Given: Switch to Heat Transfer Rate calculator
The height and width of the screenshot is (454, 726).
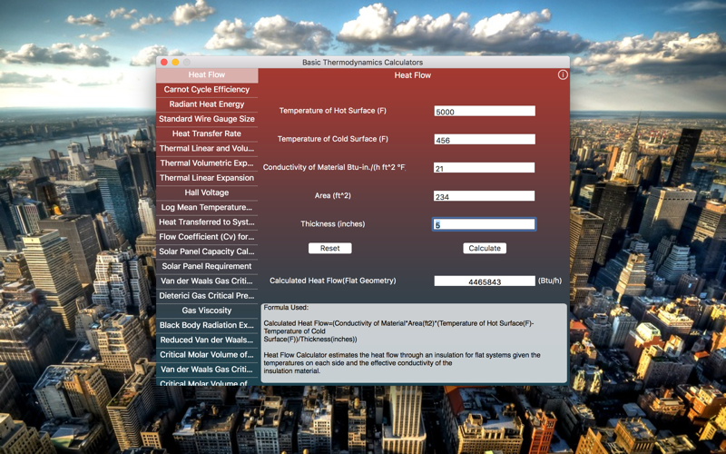Looking at the screenshot, I should pyautogui.click(x=207, y=133).
